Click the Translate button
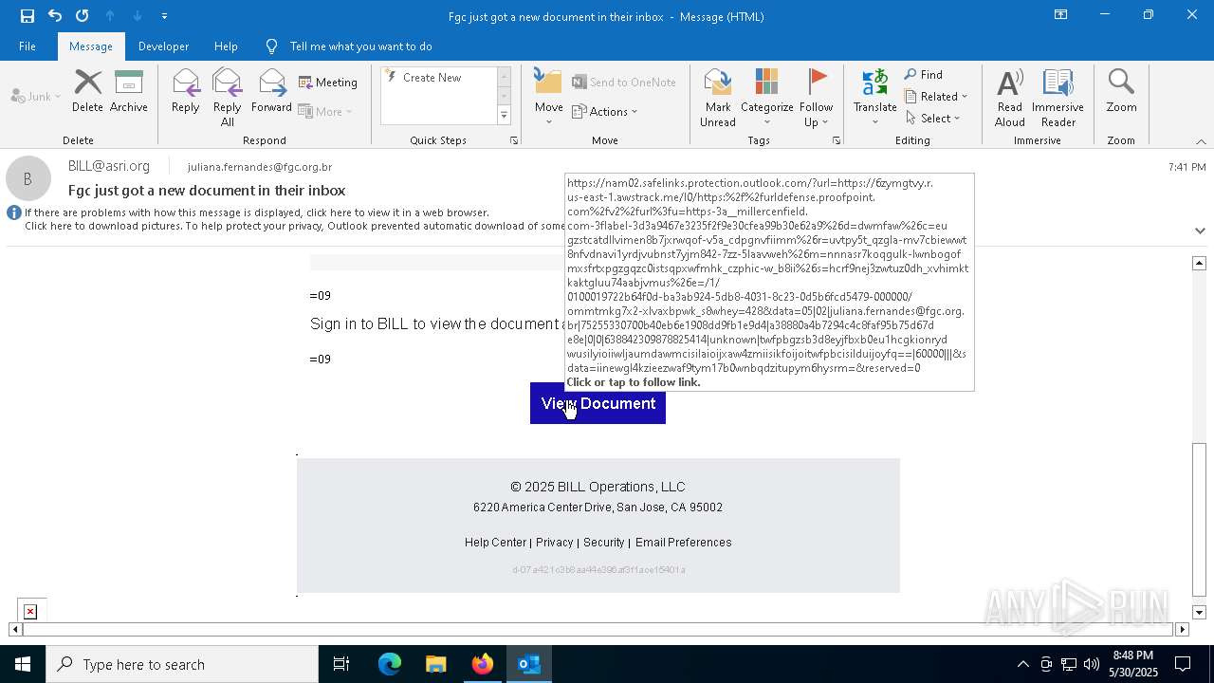Screen dimensions: 1214x683 [x=874, y=97]
